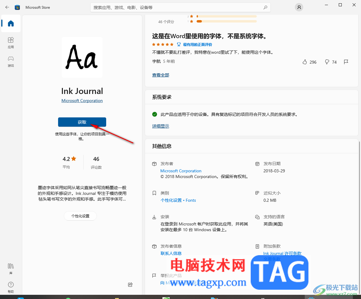Click the 1 star rating bar
This screenshot has width=361, height=299.
tap(227, 21)
